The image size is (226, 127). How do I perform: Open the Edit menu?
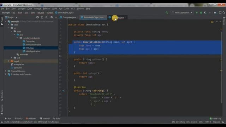8,8
